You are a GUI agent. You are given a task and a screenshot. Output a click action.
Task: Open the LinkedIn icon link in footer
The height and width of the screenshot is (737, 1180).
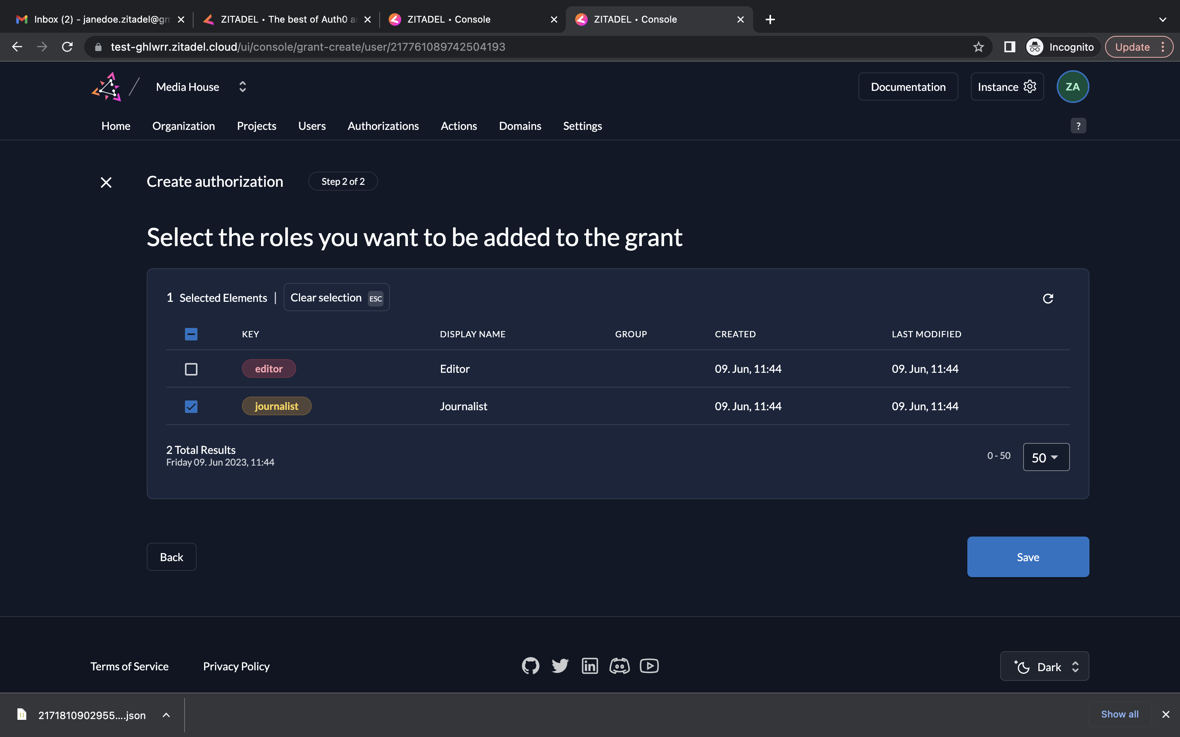click(590, 666)
